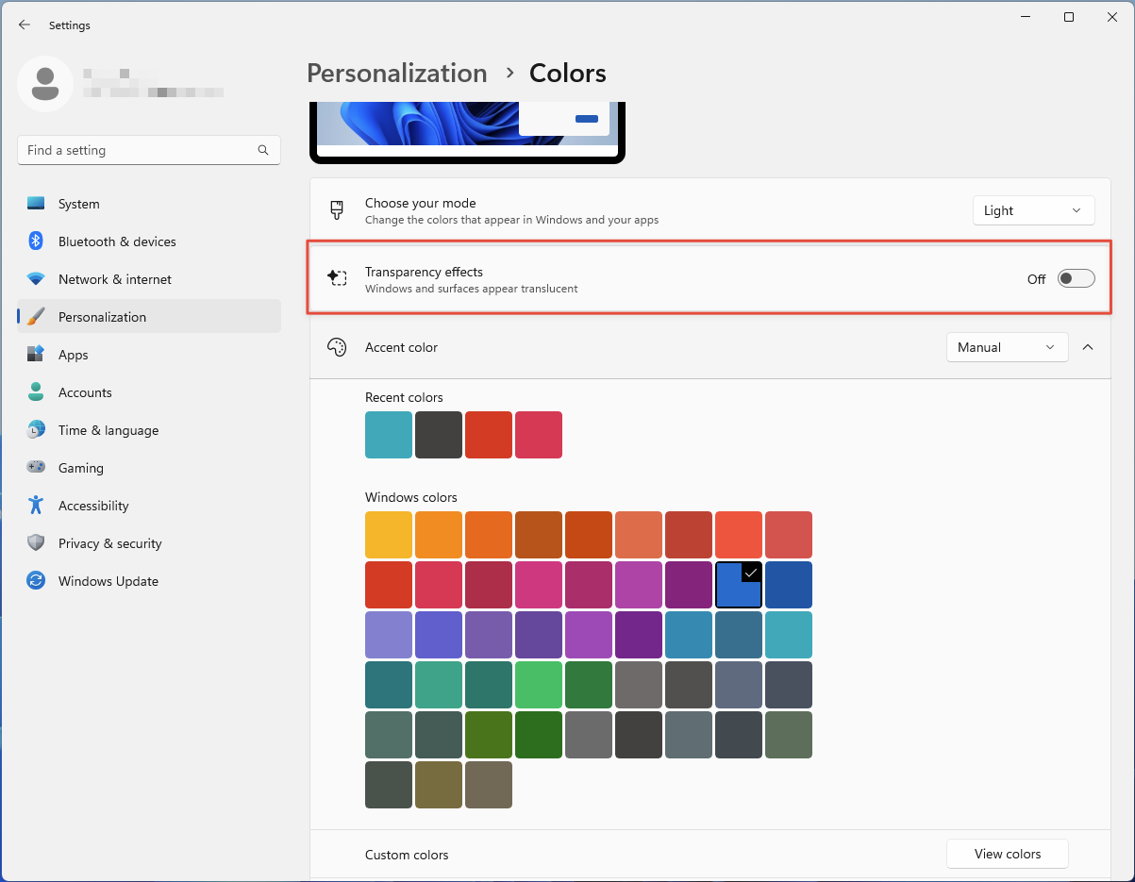Viewport: 1135px width, 882px height.
Task: Click the search magnifier icon
Action: pyautogui.click(x=263, y=150)
